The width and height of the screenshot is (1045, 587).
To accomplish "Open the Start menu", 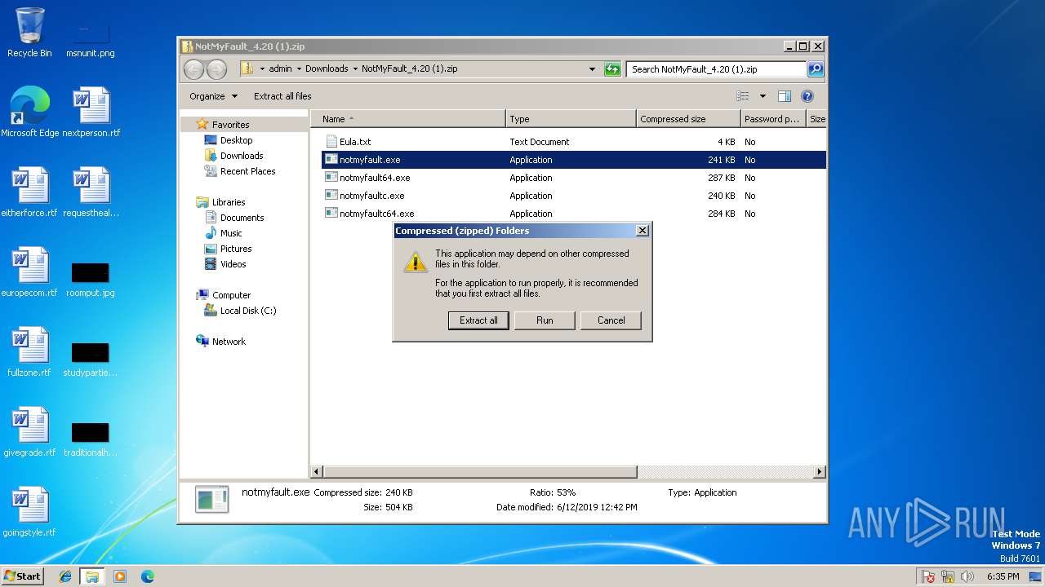I will coord(22,576).
